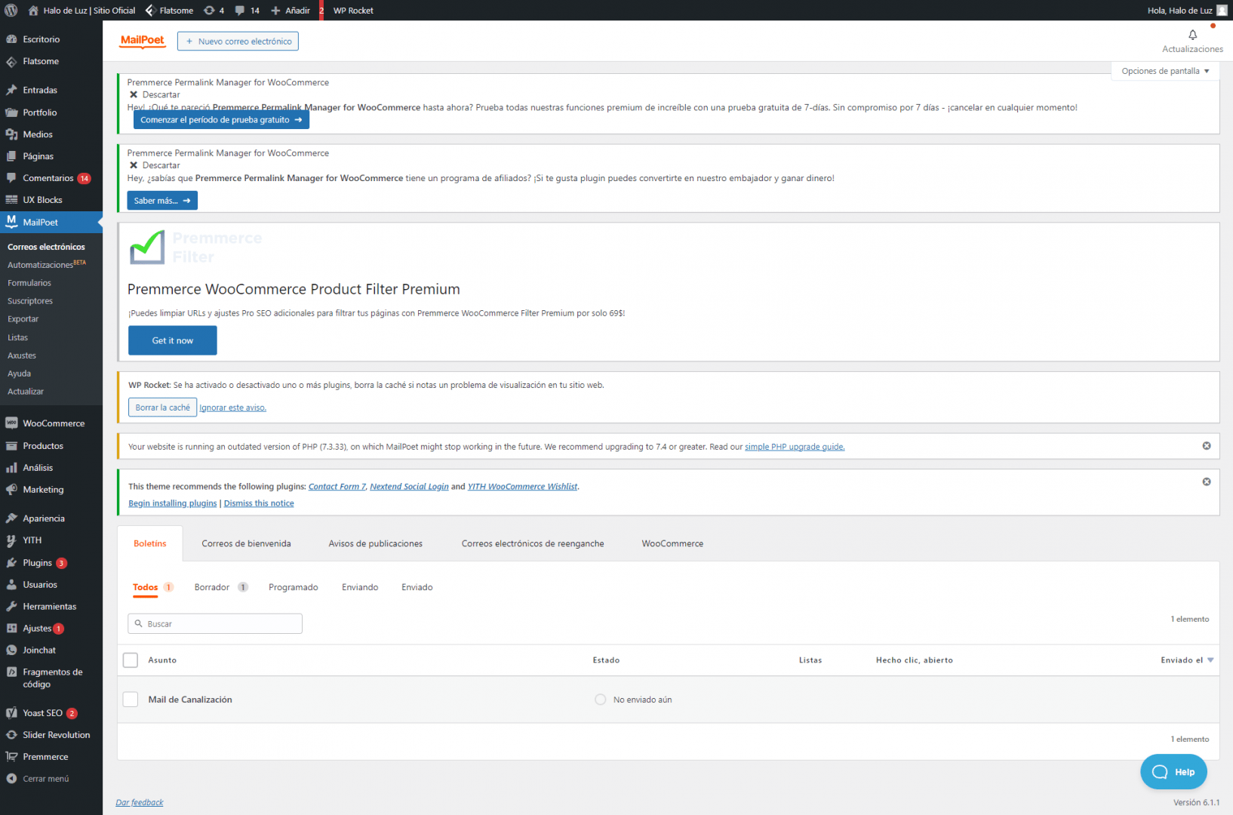Tick checkbox for Mail de Canalización
This screenshot has width=1233, height=815.
coord(131,700)
